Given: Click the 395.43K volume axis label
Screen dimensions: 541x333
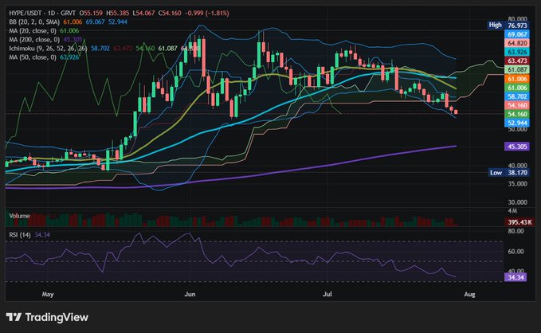Looking at the screenshot, I should click(519, 222).
